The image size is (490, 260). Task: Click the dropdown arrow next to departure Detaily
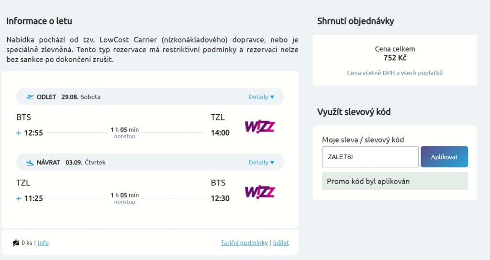[272, 97]
